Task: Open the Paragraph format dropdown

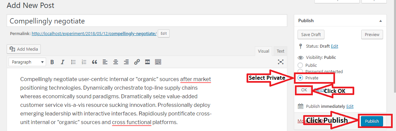Action: click(x=27, y=62)
